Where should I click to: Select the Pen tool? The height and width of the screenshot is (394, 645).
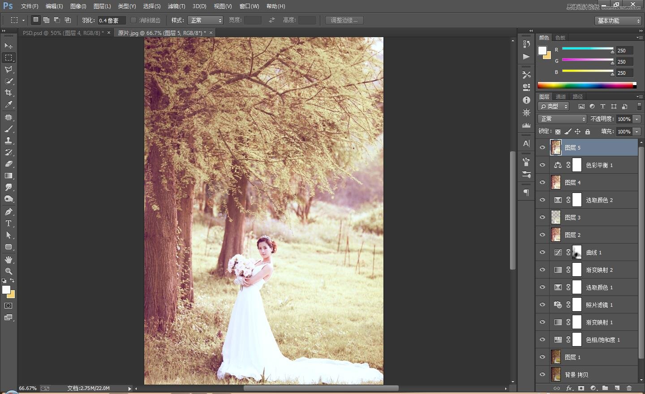coord(9,212)
